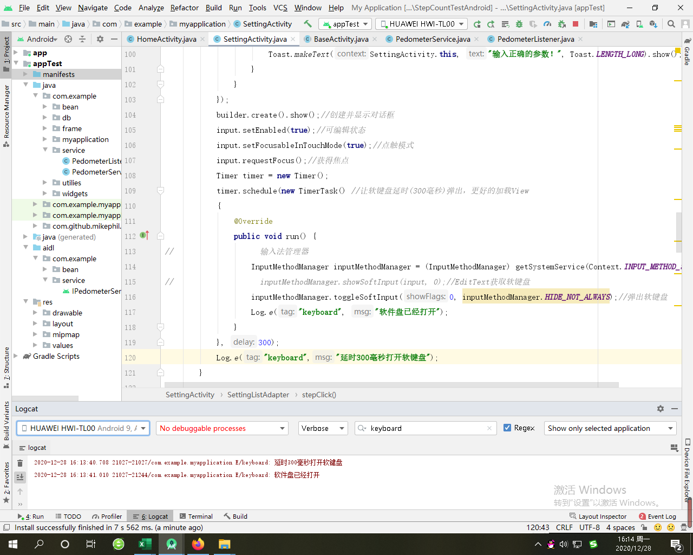Open the No debuggable processes dropdown
The height and width of the screenshot is (555, 693).
tap(222, 428)
